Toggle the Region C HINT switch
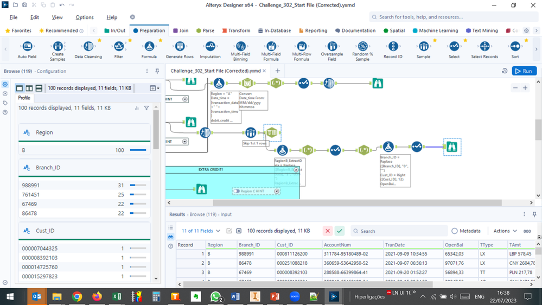 237,191
